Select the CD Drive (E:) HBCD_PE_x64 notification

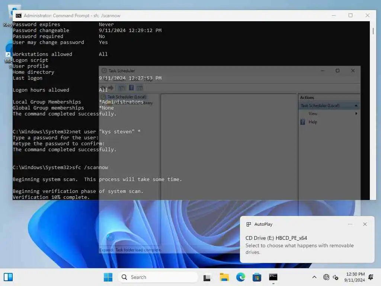(276, 238)
